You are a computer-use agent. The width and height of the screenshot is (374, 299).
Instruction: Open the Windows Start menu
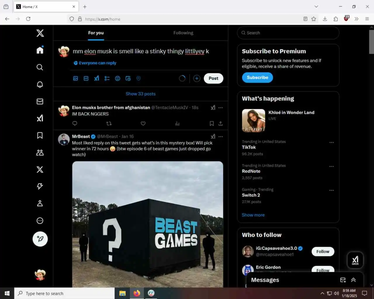[x=7, y=293]
